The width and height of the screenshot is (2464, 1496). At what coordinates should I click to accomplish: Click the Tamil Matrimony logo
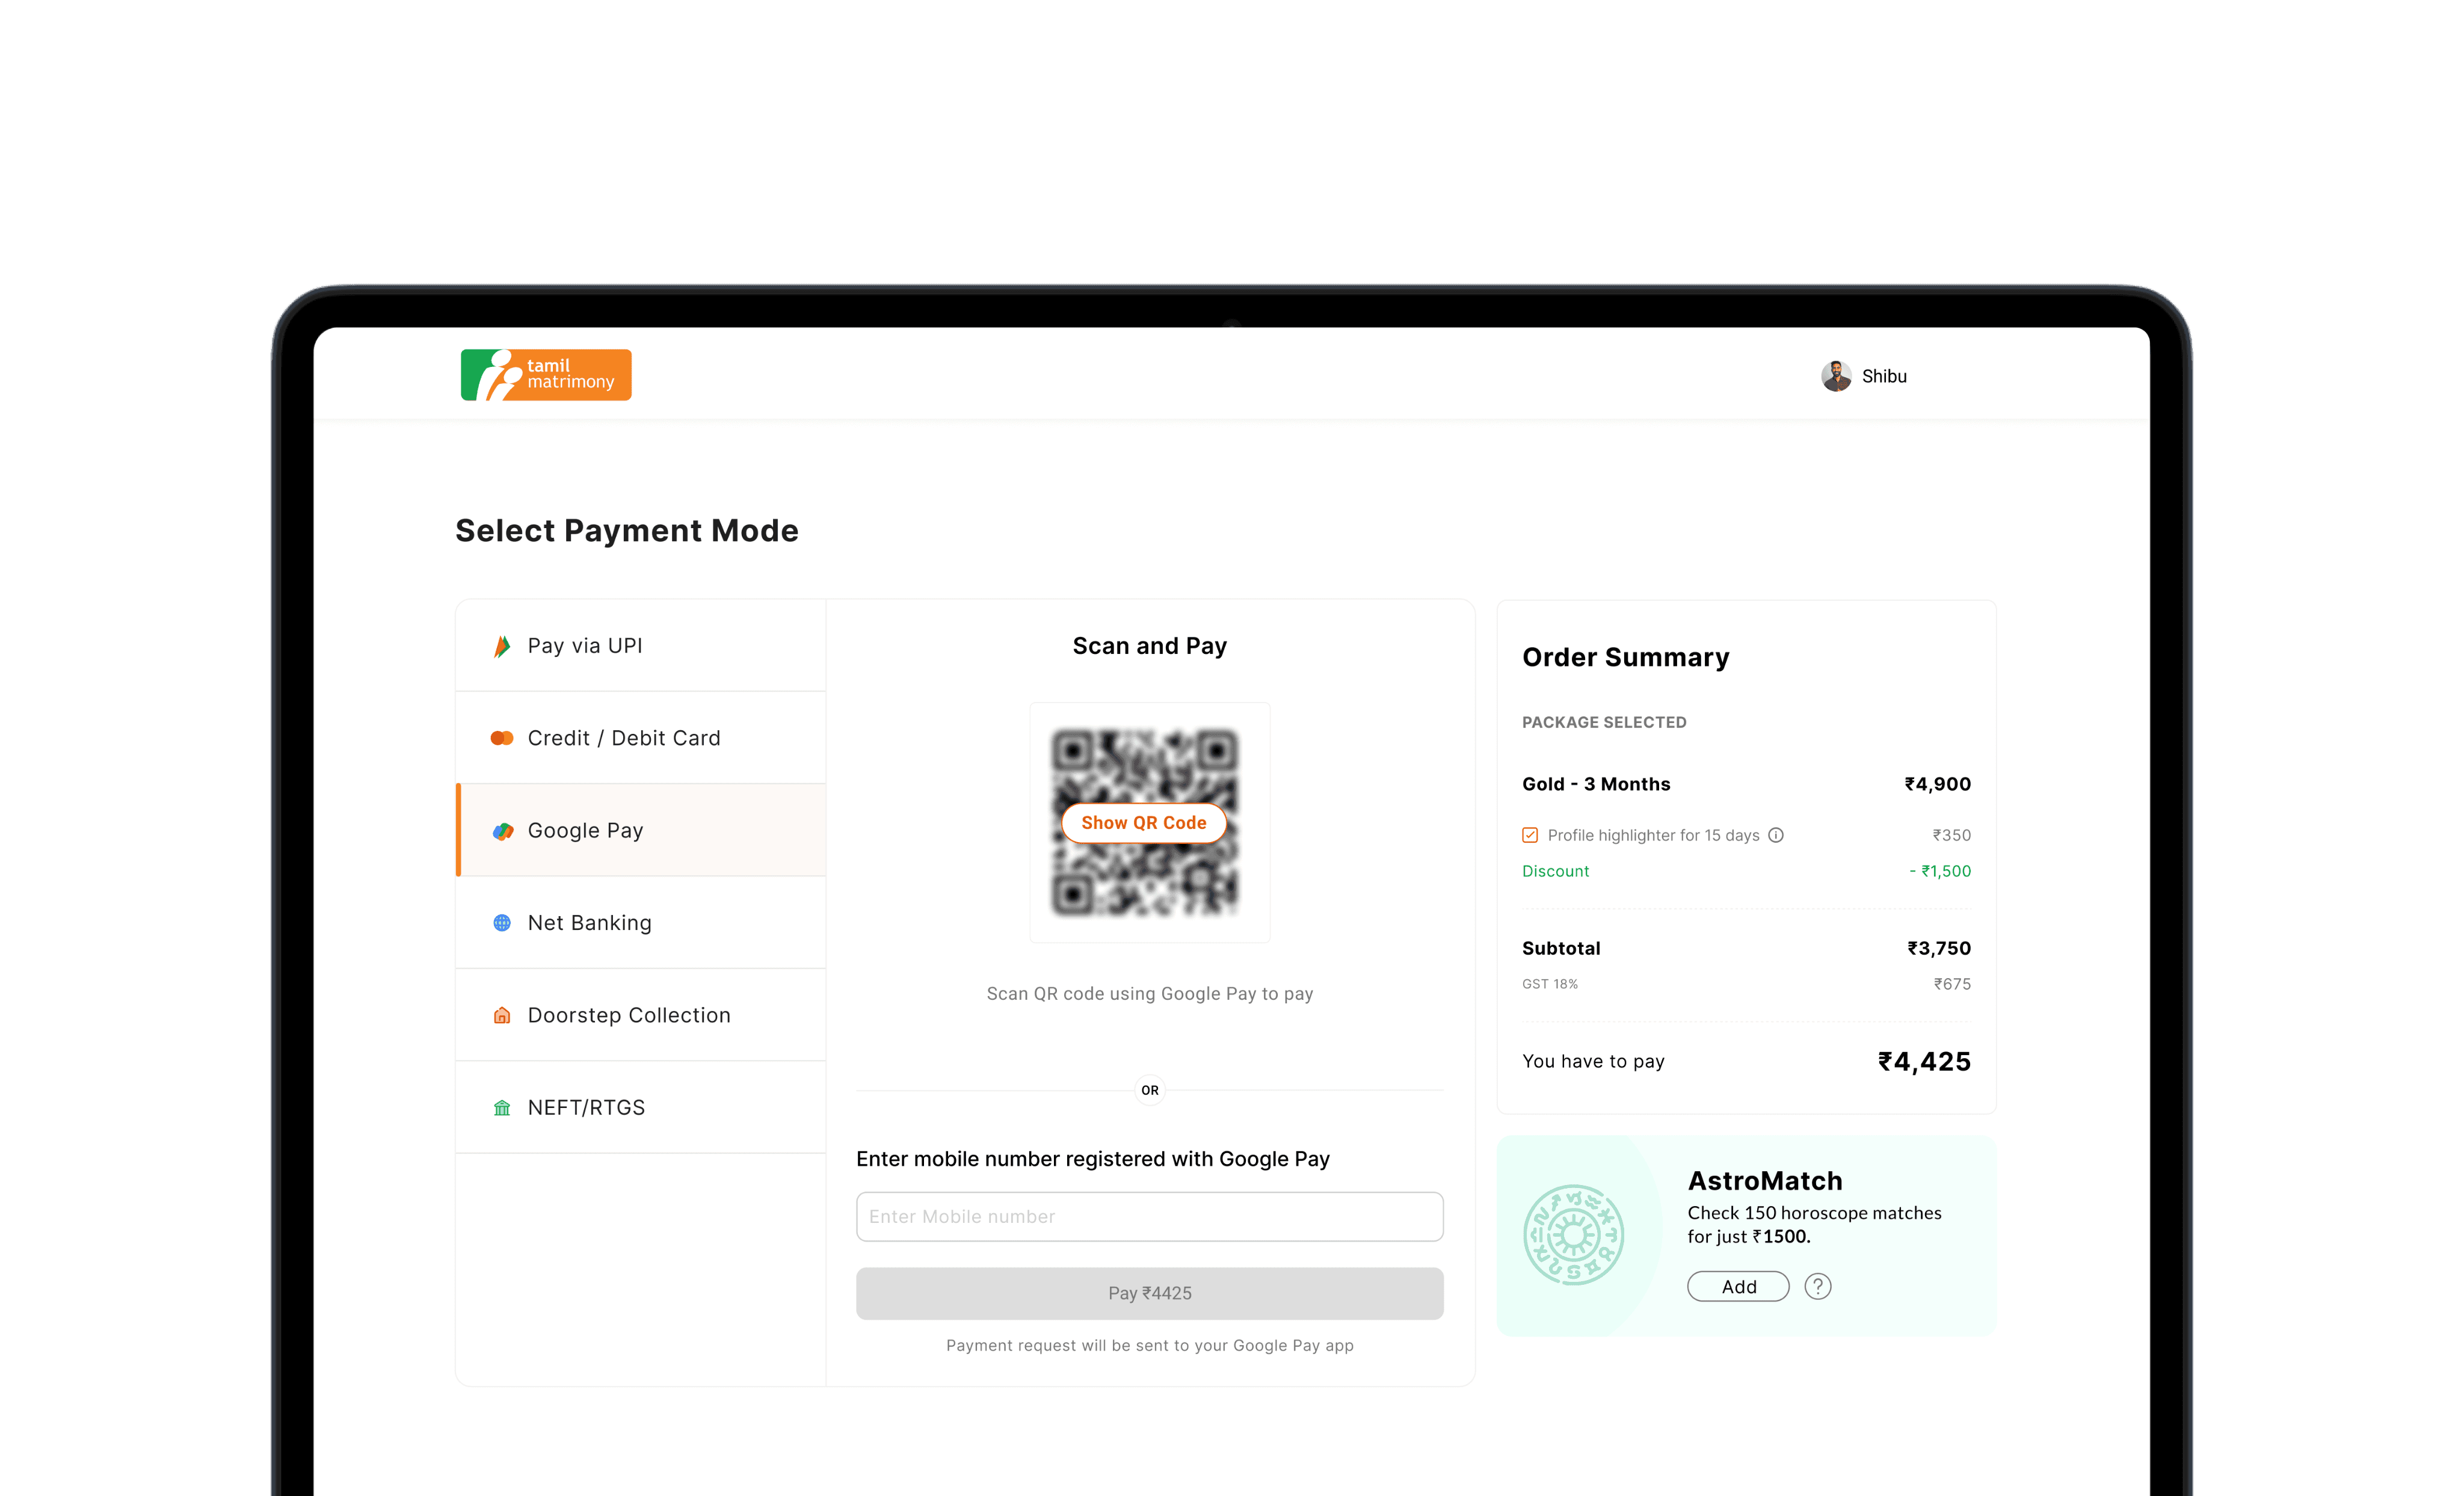tap(545, 375)
